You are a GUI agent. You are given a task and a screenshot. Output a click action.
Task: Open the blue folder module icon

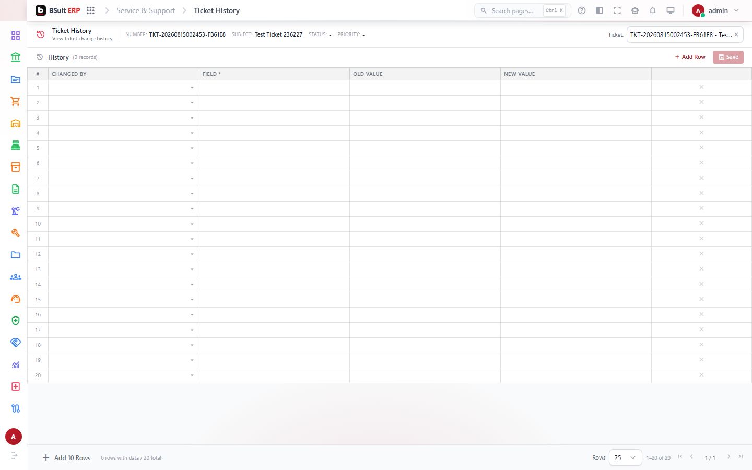(16, 255)
